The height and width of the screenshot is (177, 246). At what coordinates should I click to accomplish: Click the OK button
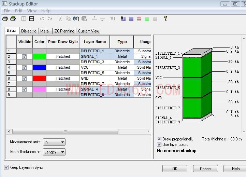175,169
